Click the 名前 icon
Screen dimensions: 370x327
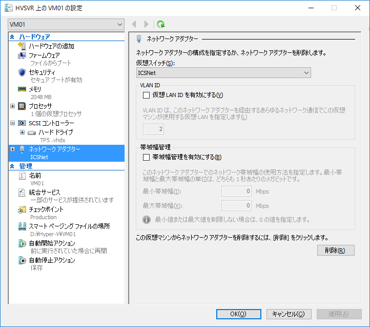click(x=22, y=176)
